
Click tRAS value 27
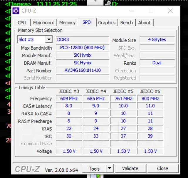(123, 128)
